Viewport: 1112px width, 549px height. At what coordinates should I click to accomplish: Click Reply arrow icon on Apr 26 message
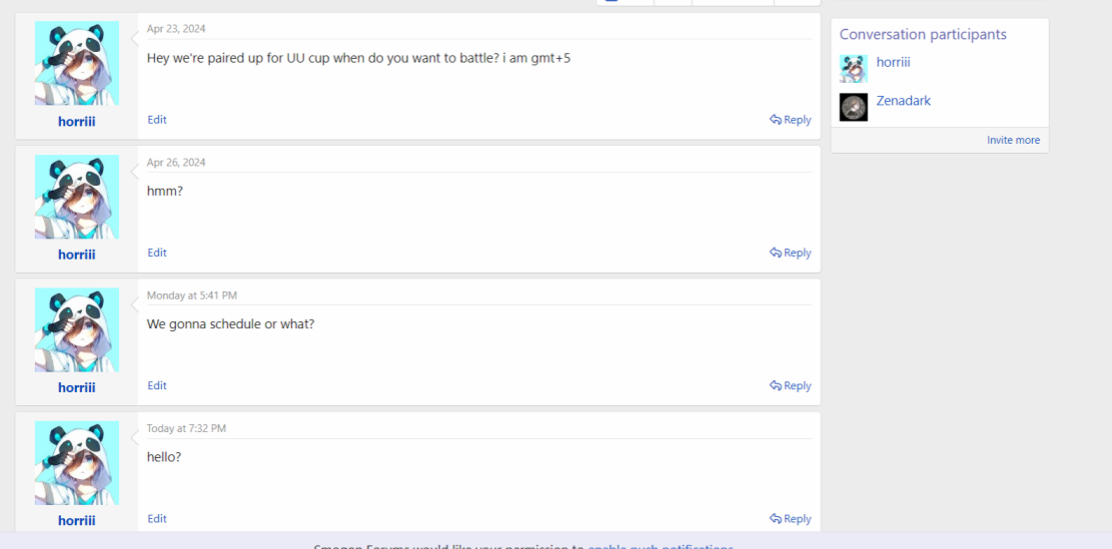[775, 253]
